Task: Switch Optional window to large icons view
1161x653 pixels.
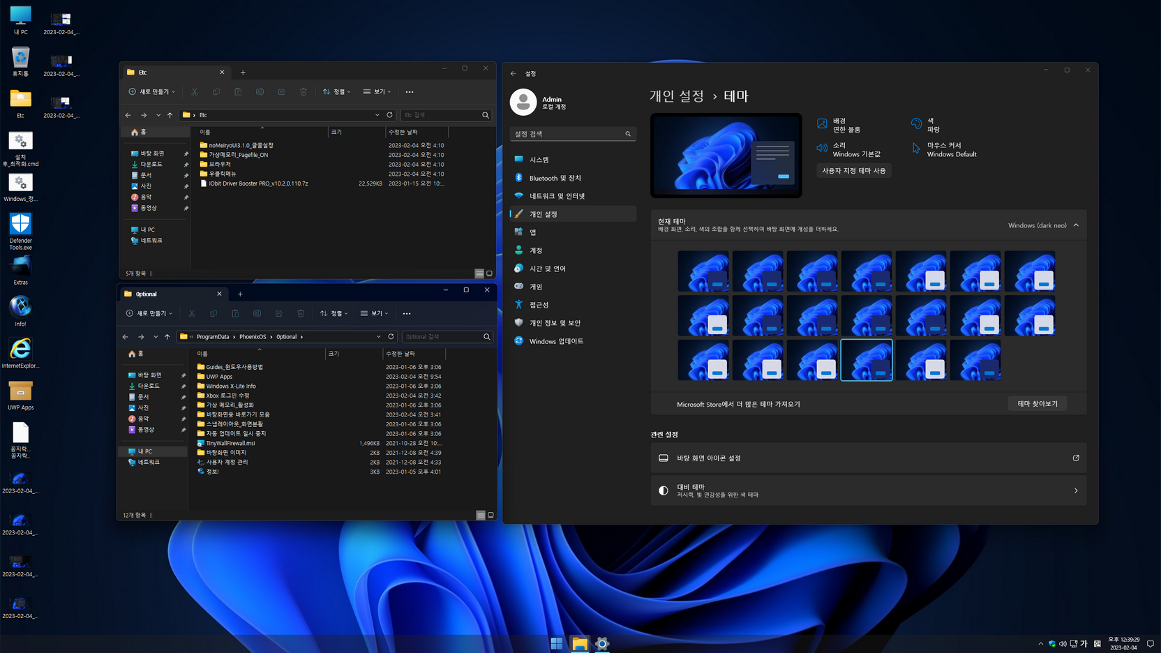Action: click(490, 515)
